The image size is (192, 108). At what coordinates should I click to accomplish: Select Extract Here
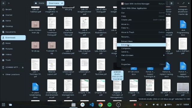click(141, 41)
